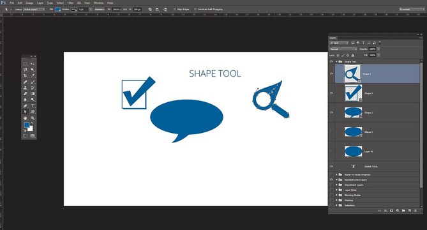427x230 pixels.
Task: Select the Eyedropper tool
Action: click(33, 76)
